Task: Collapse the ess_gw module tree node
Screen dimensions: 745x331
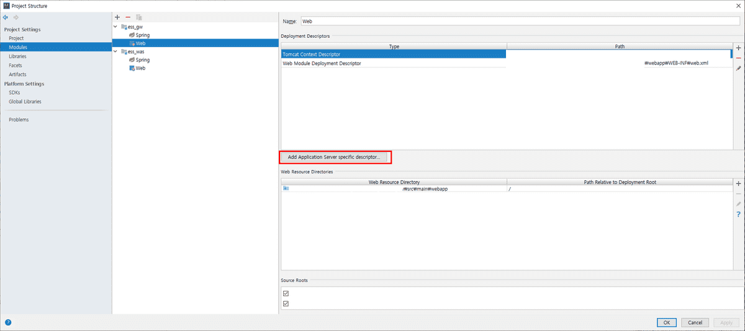Action: pyautogui.click(x=115, y=27)
